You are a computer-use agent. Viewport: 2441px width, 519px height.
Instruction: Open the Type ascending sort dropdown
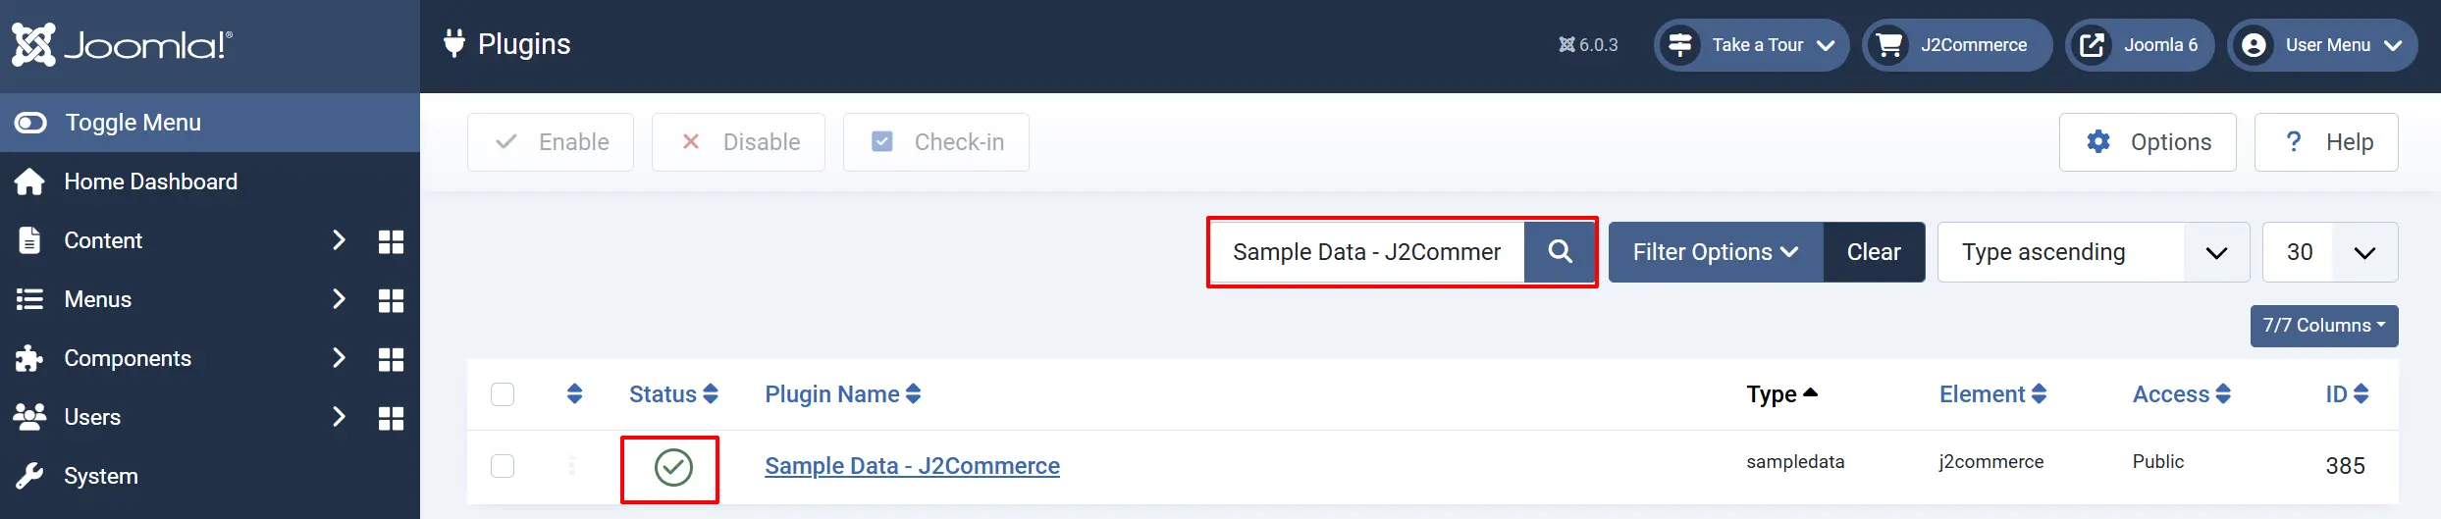pyautogui.click(x=2094, y=252)
